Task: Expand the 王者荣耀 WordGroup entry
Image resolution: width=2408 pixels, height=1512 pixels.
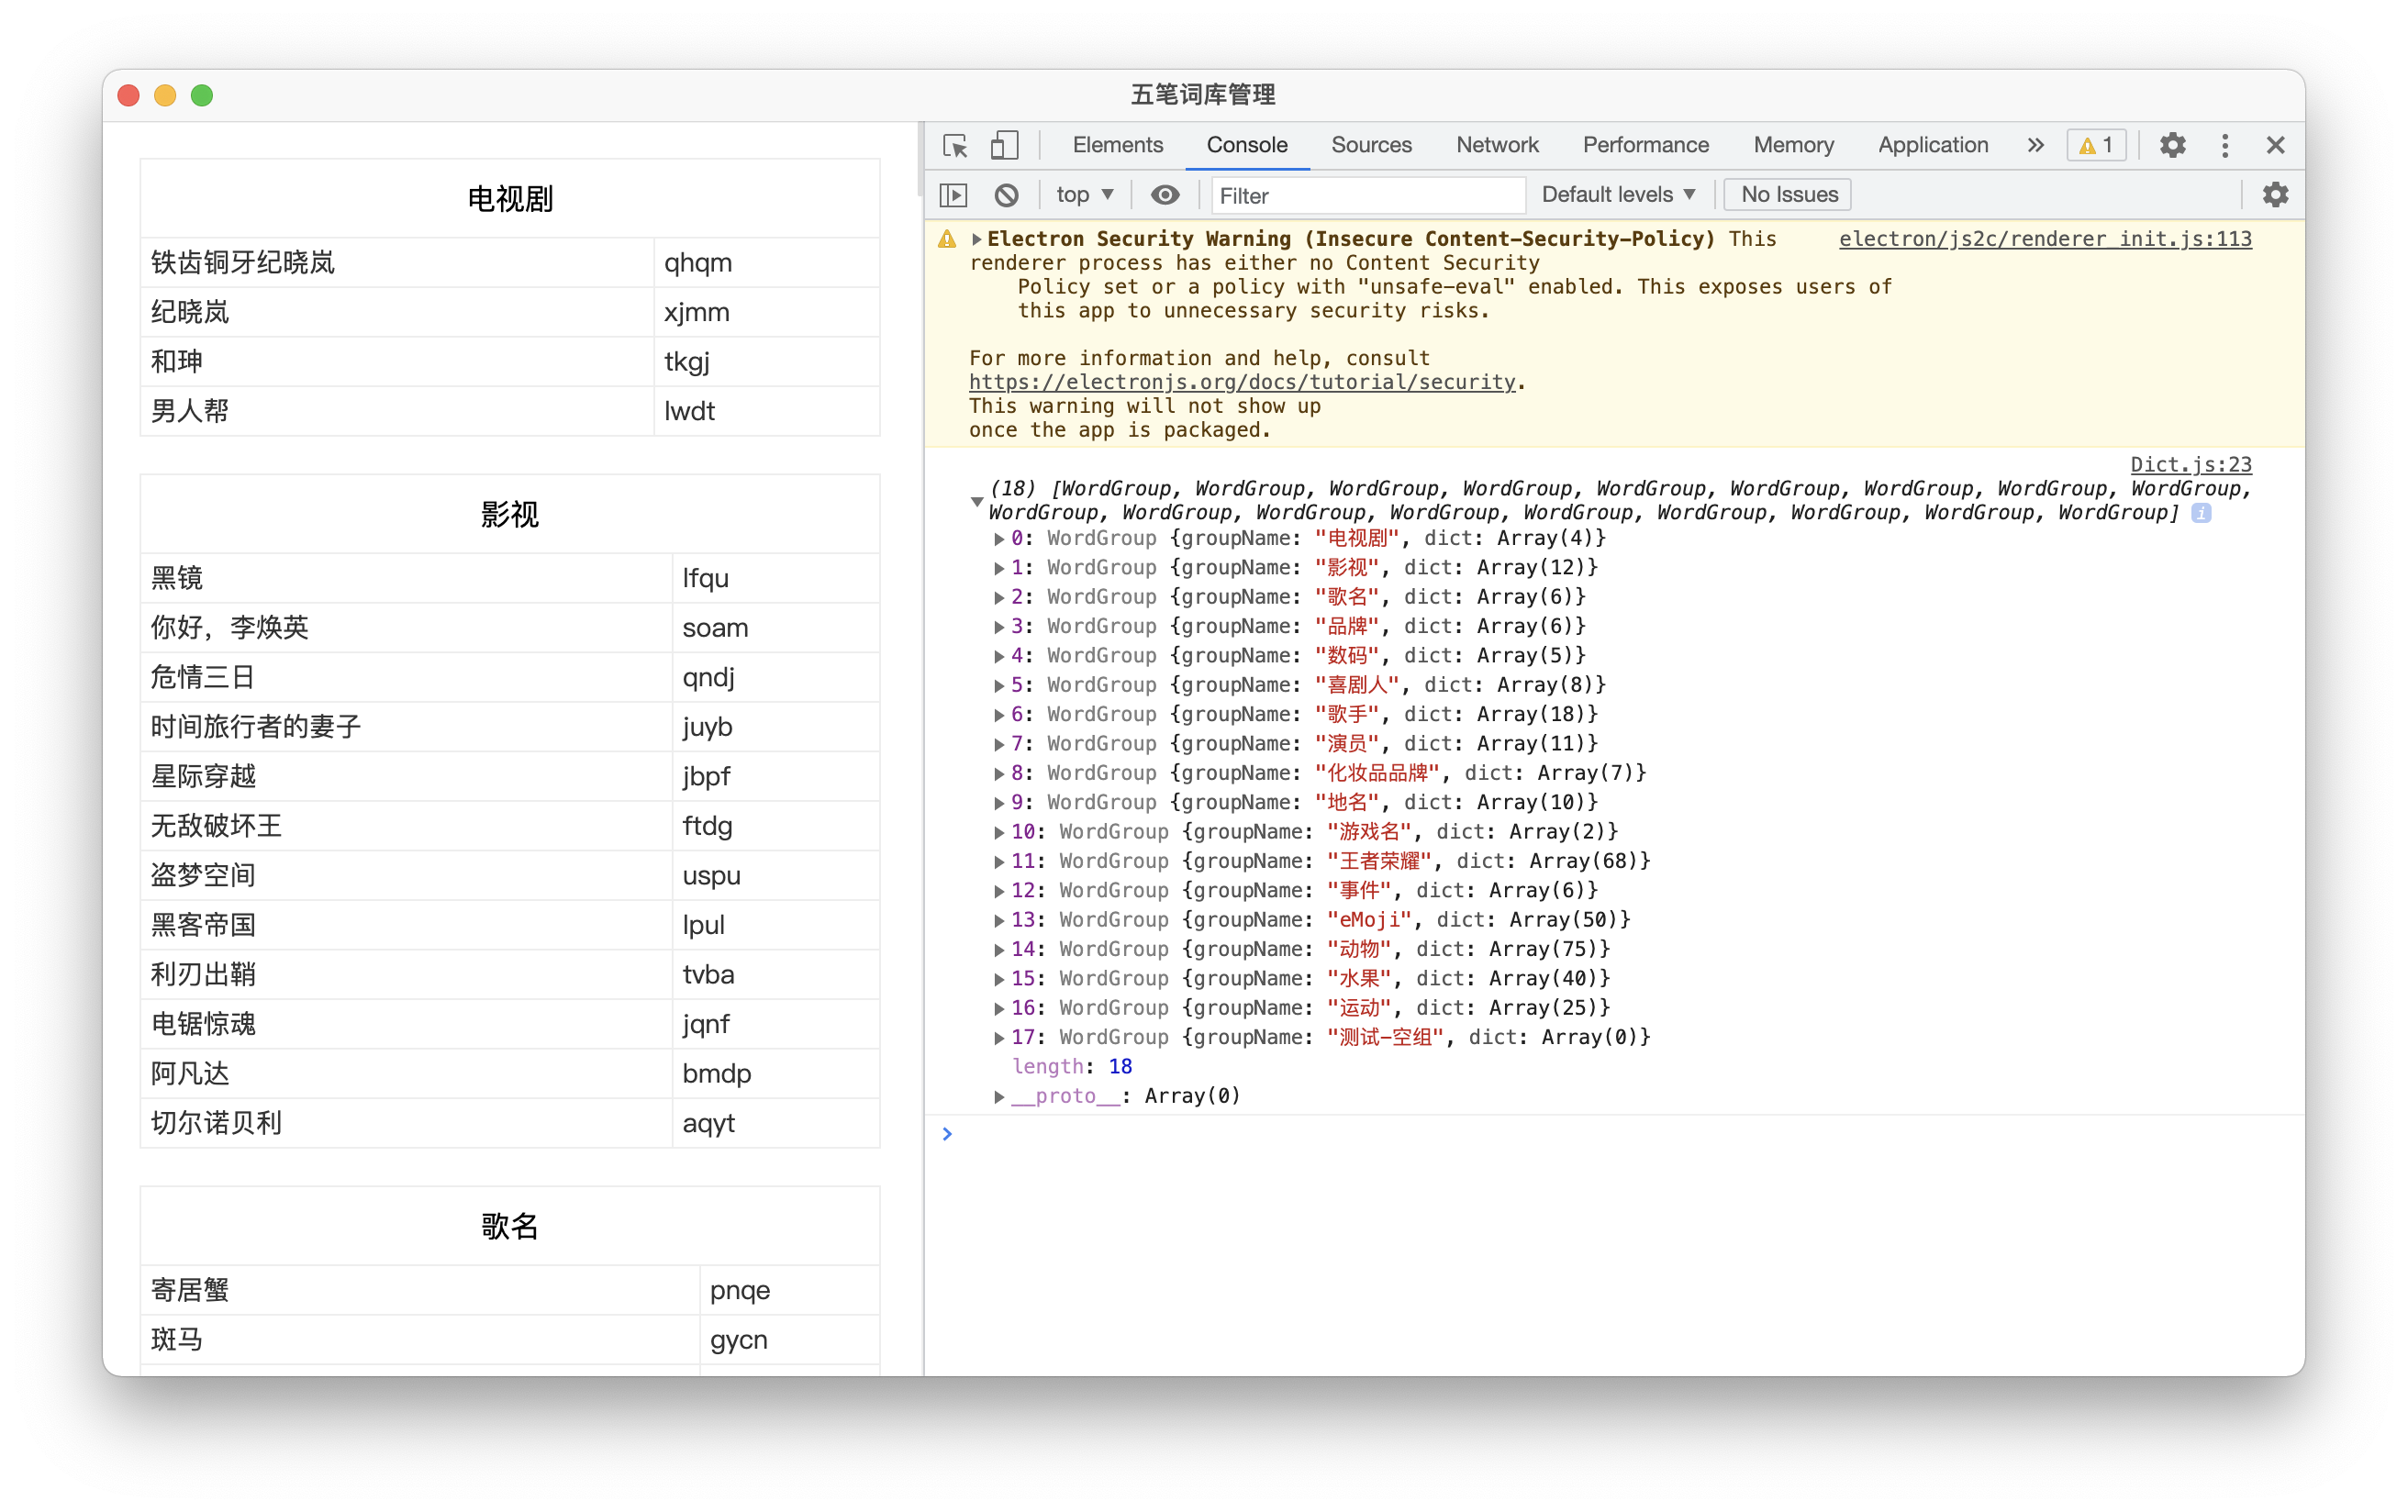Action: (1000, 861)
